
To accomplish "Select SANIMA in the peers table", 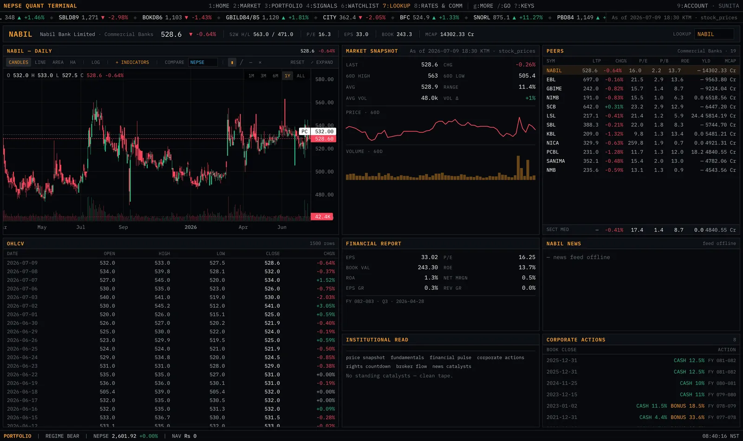I will [x=641, y=161].
